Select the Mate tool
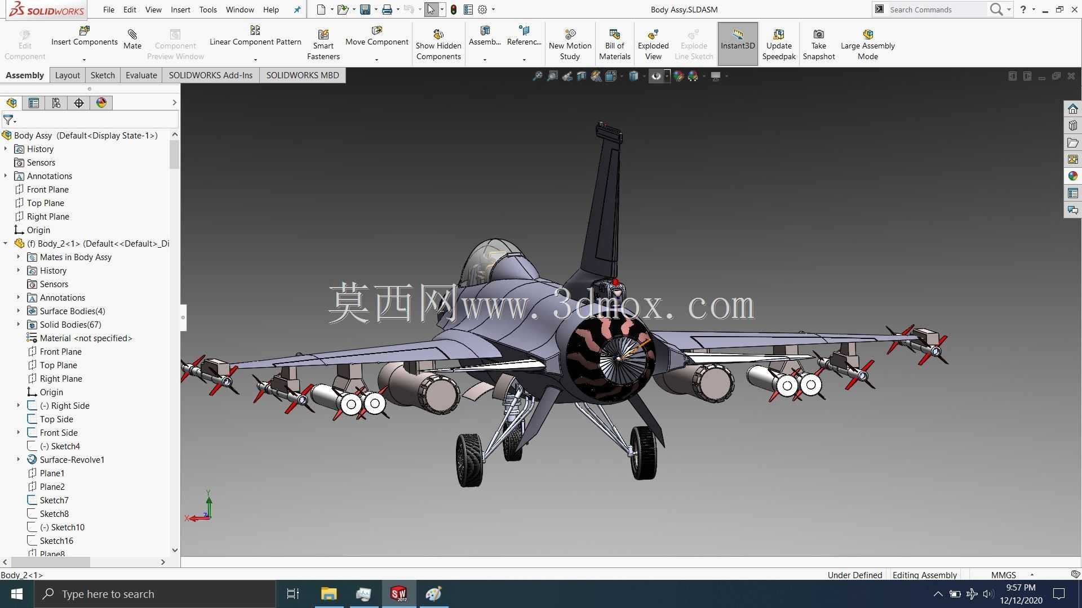Viewport: 1082px width, 608px height. [132, 39]
